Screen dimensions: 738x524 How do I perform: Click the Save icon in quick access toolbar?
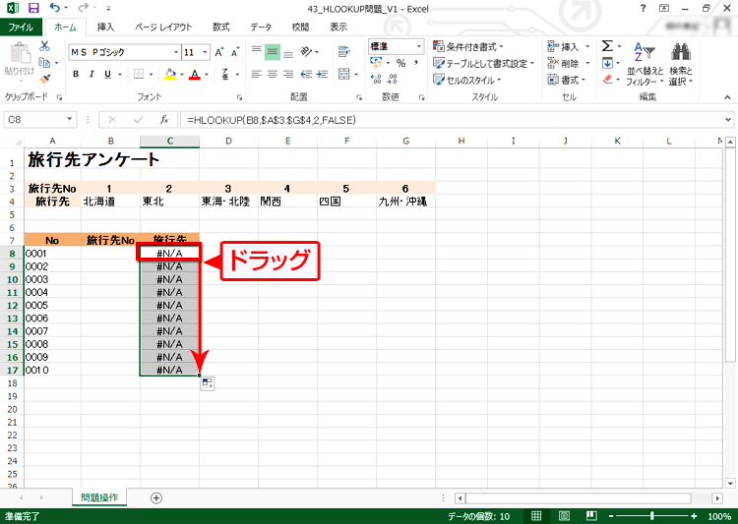click(x=33, y=8)
